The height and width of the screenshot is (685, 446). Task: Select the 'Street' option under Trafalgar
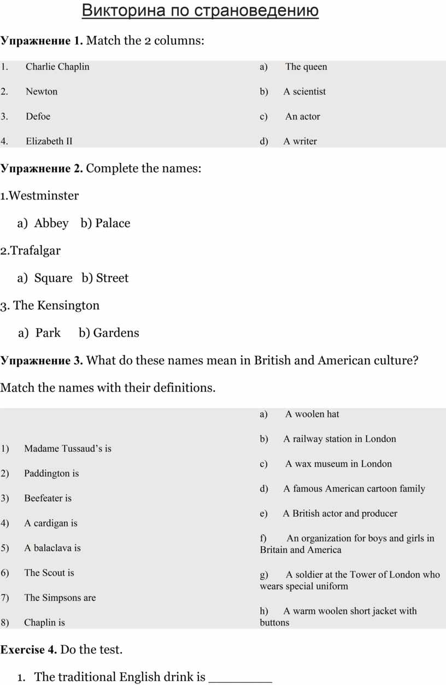[112, 278]
